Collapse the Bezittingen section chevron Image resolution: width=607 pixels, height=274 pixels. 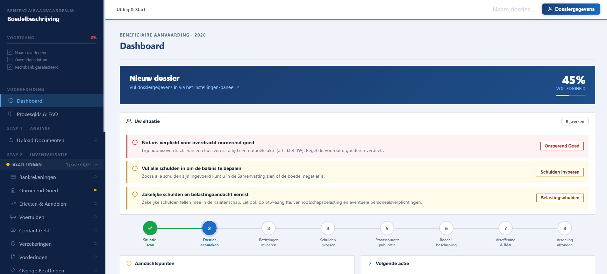(x=96, y=164)
